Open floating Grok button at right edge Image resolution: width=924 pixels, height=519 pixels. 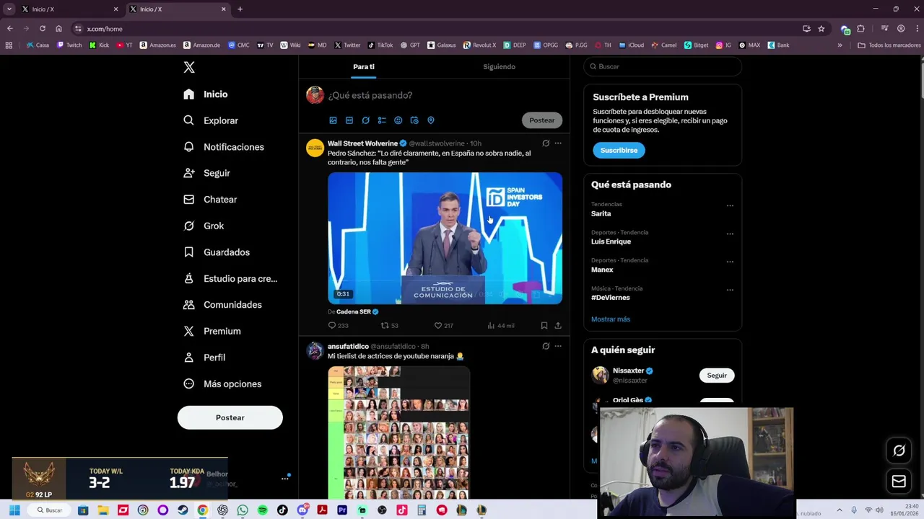pyautogui.click(x=899, y=451)
